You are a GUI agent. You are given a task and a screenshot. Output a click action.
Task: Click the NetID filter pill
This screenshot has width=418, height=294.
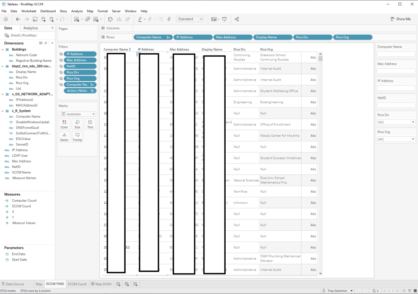point(80,67)
